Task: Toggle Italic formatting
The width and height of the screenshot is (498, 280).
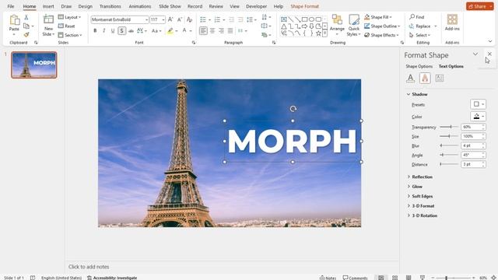Action: click(103, 31)
